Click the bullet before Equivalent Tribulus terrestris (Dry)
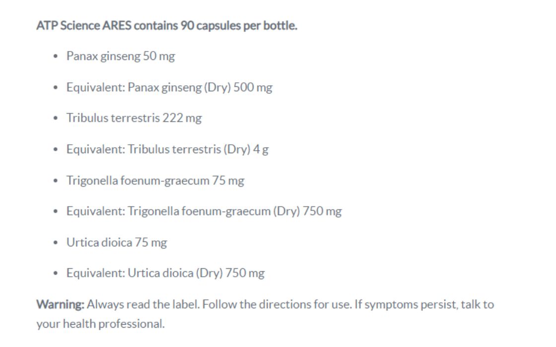The image size is (556, 347). (56, 150)
